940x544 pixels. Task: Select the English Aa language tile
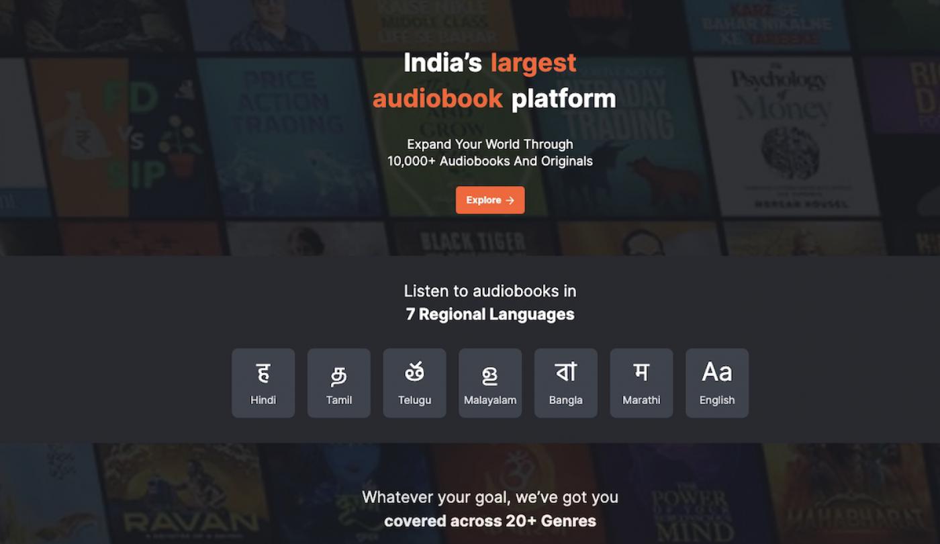(717, 383)
